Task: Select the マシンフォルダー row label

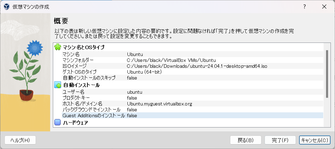Action: (x=78, y=60)
